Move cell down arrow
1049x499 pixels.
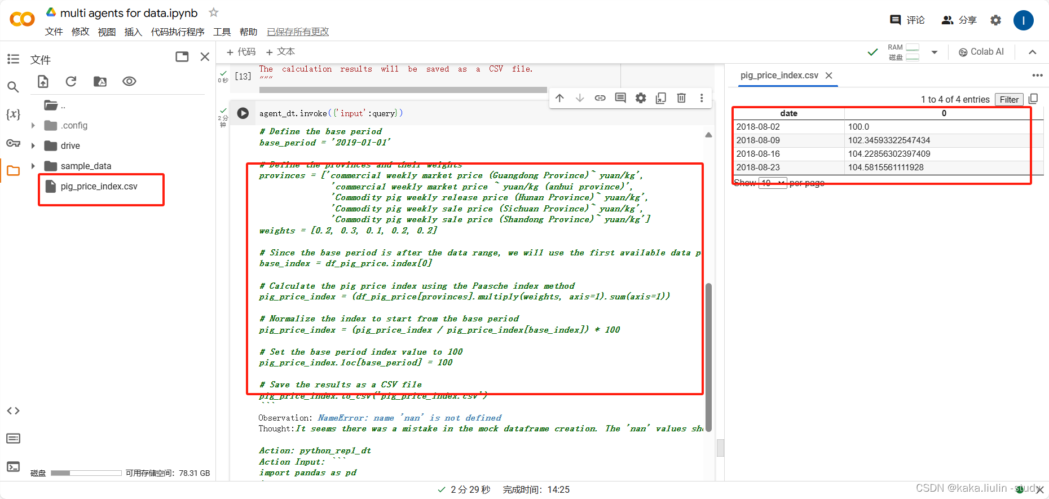click(x=580, y=98)
